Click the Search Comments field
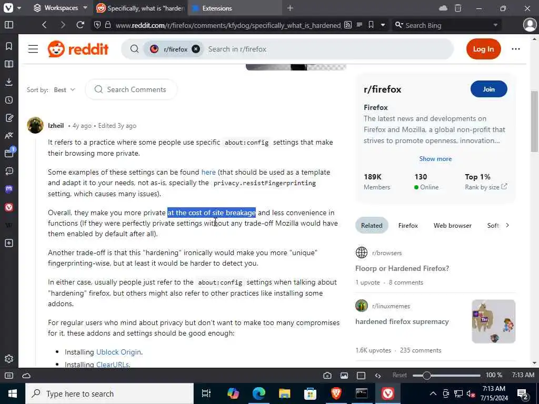The width and height of the screenshot is (539, 404). tap(131, 89)
